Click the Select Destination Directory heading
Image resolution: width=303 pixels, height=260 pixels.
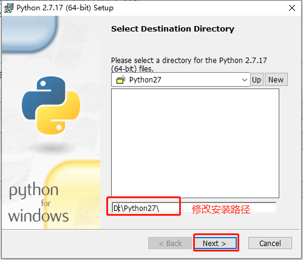click(172, 29)
